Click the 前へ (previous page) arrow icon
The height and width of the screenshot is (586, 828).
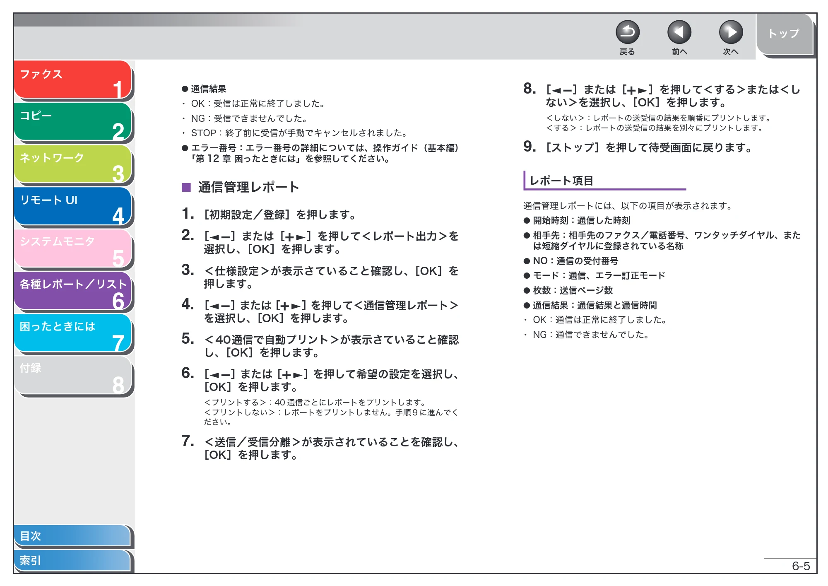pyautogui.click(x=679, y=32)
